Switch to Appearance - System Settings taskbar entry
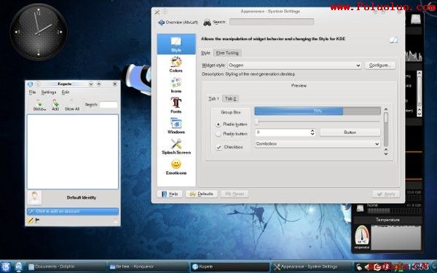This screenshot has height=273, width=437. pyautogui.click(x=311, y=267)
